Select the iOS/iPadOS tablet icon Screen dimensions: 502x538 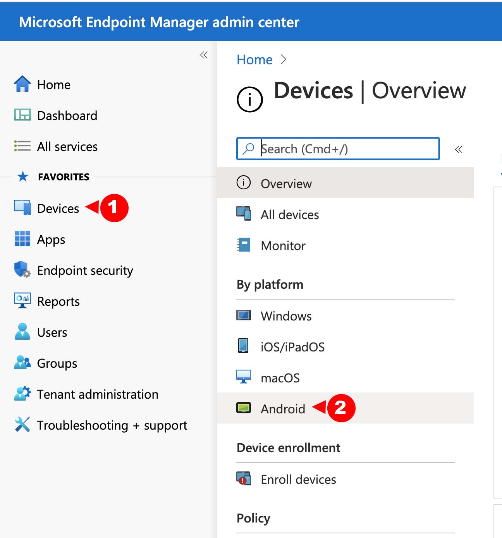tap(243, 346)
